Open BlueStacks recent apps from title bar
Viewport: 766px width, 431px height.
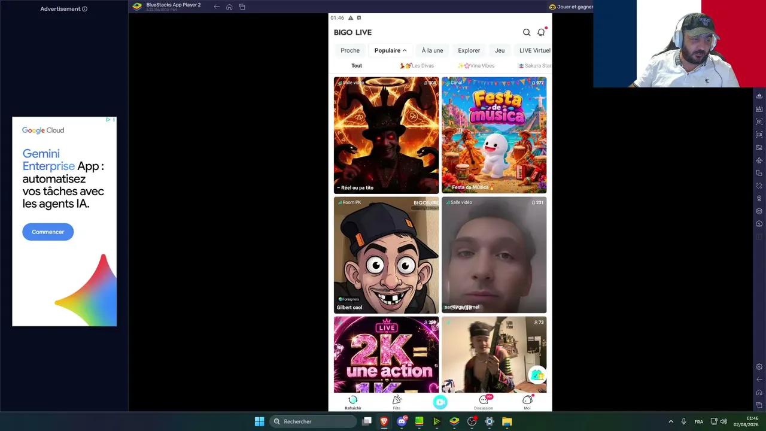pyautogui.click(x=242, y=7)
